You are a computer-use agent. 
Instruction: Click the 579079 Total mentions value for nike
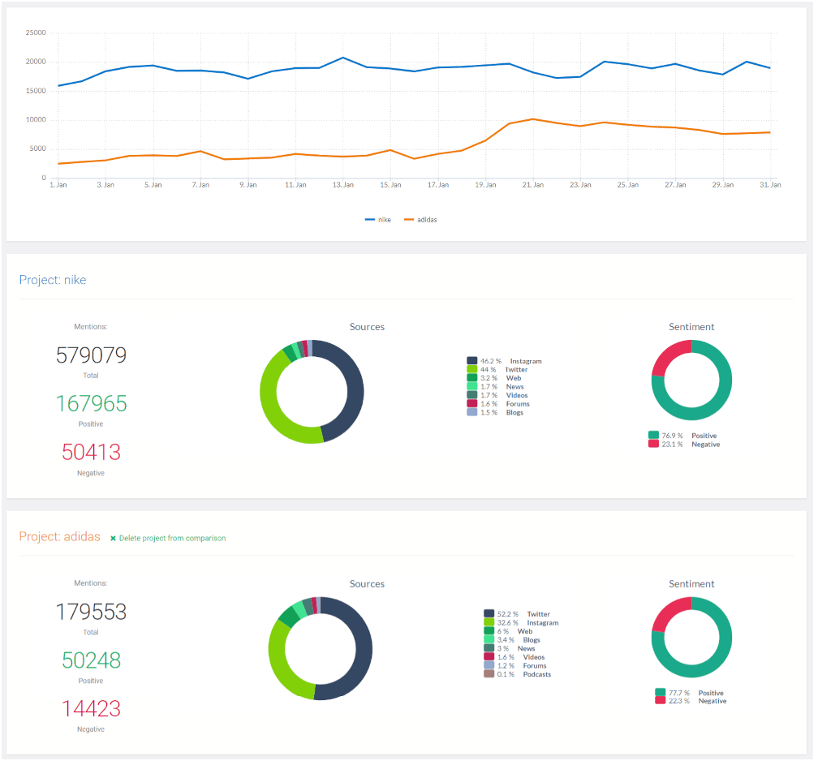90,355
